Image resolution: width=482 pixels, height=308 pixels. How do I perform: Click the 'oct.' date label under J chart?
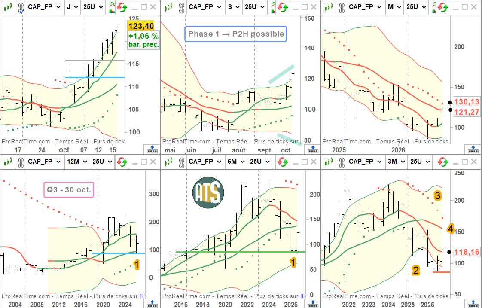[65, 150]
